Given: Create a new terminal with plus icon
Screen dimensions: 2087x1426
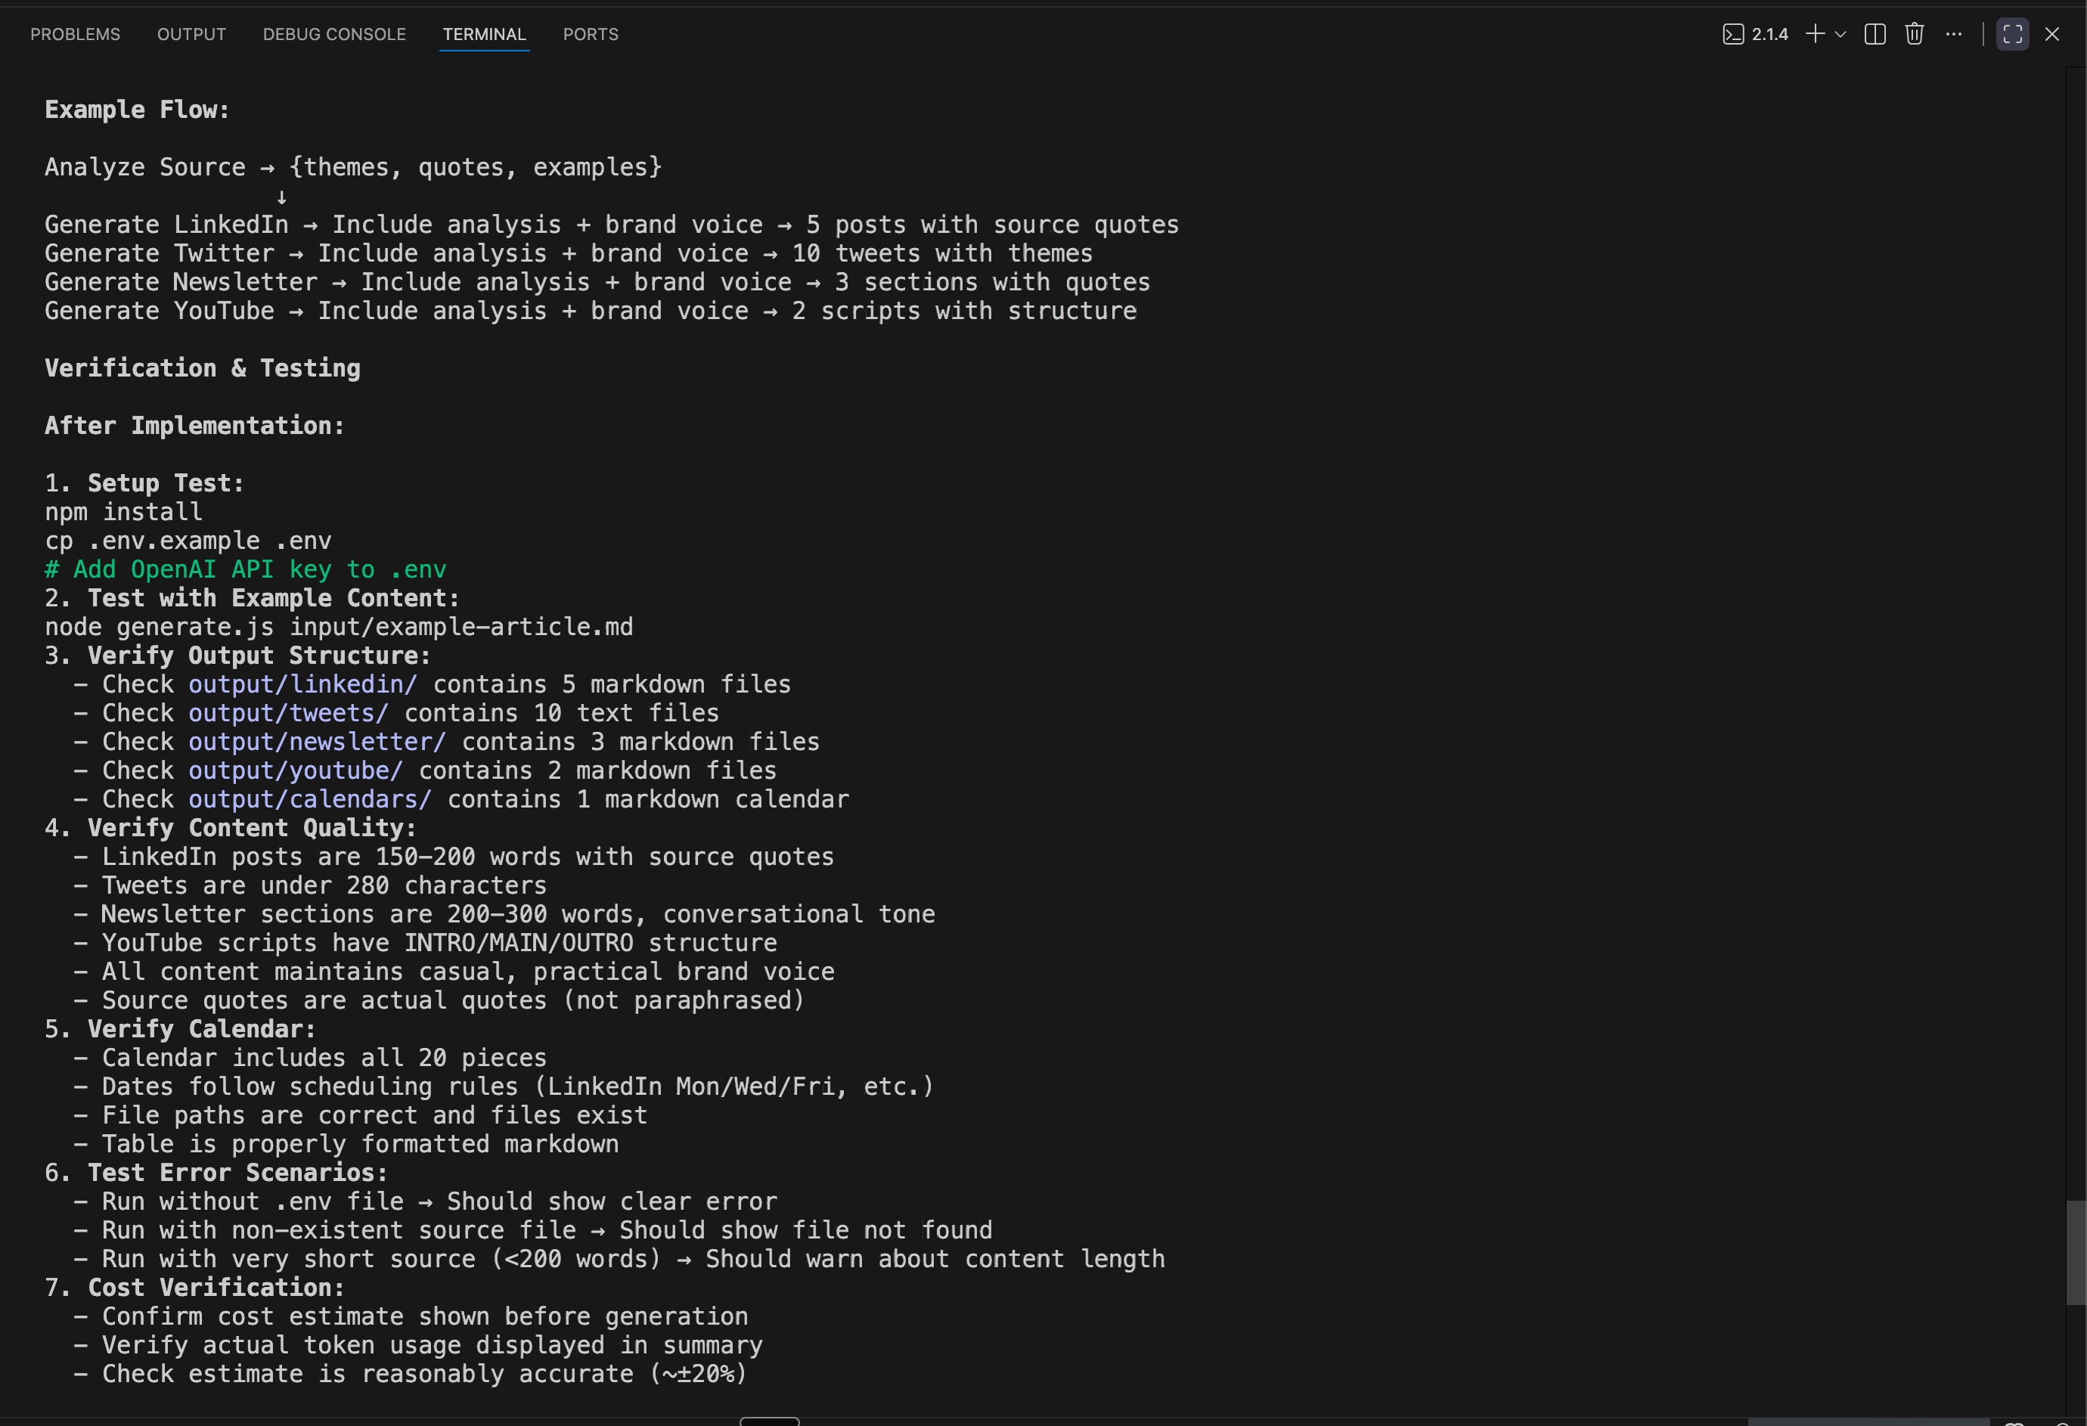Looking at the screenshot, I should pos(1815,34).
